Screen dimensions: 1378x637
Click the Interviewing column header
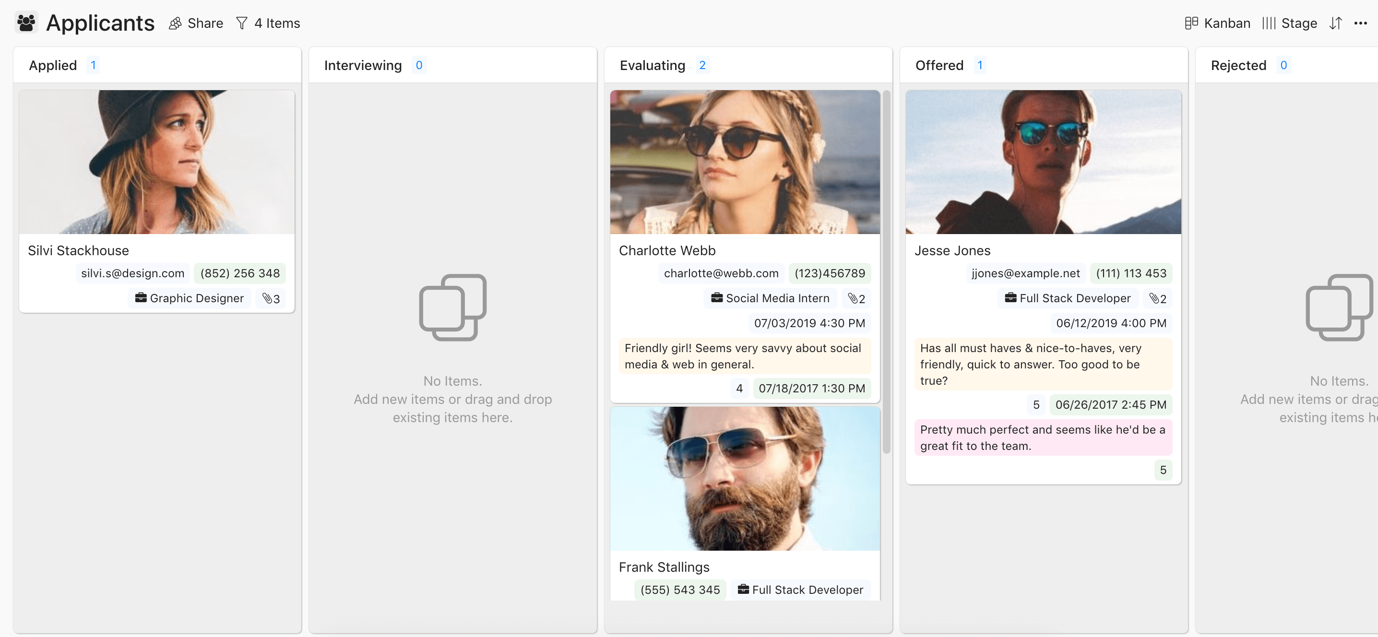pos(452,65)
